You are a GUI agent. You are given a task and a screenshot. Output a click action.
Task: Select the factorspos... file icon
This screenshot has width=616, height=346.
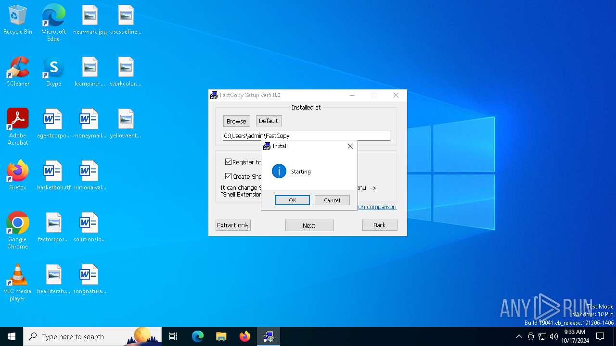pyautogui.click(x=53, y=228)
